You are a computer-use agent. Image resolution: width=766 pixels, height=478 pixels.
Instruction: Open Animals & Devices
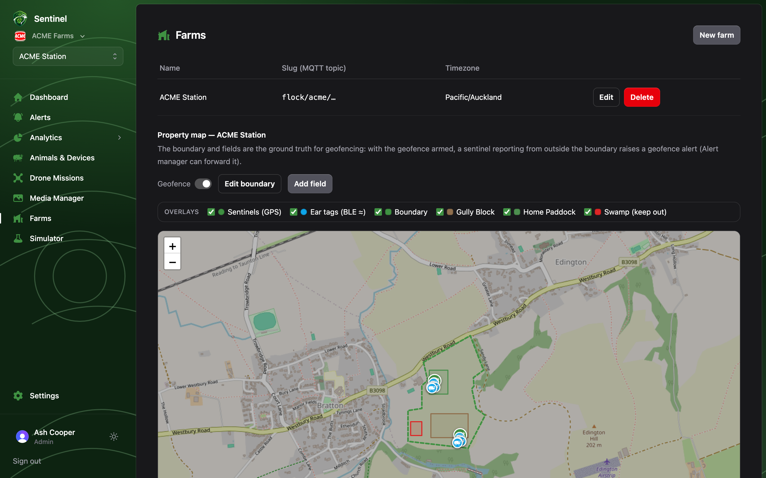click(x=62, y=158)
